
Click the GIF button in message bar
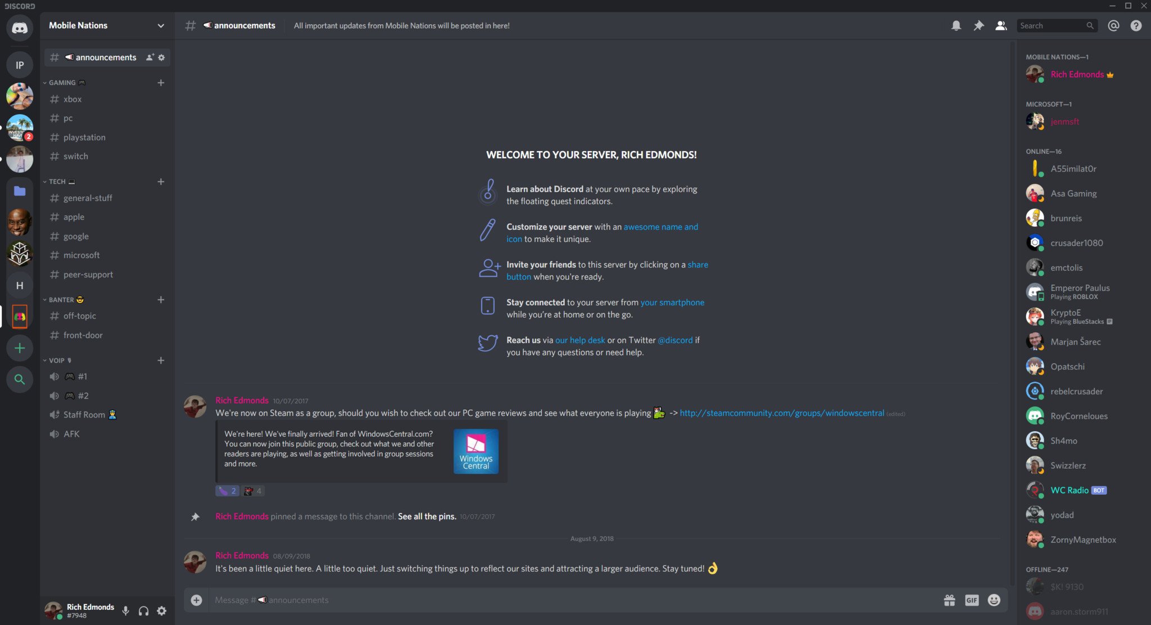click(x=971, y=600)
